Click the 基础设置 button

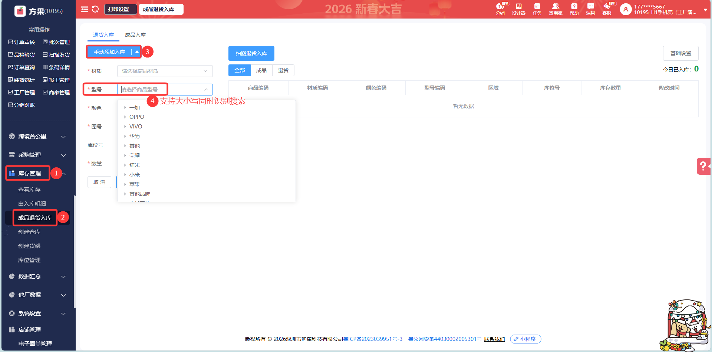click(x=680, y=53)
